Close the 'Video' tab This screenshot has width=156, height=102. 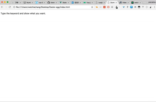(x=128, y=3)
